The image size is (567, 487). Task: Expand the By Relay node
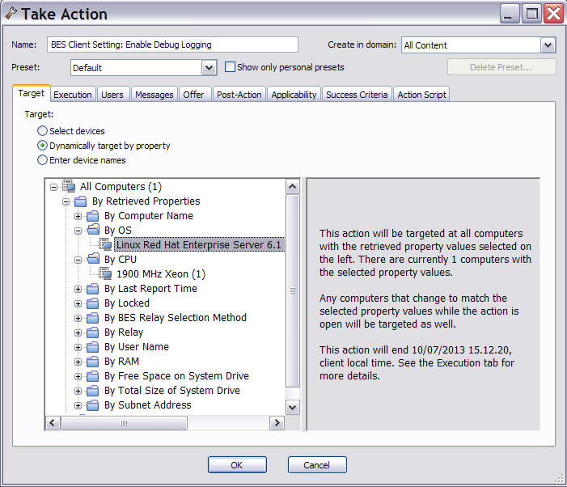pyautogui.click(x=78, y=332)
